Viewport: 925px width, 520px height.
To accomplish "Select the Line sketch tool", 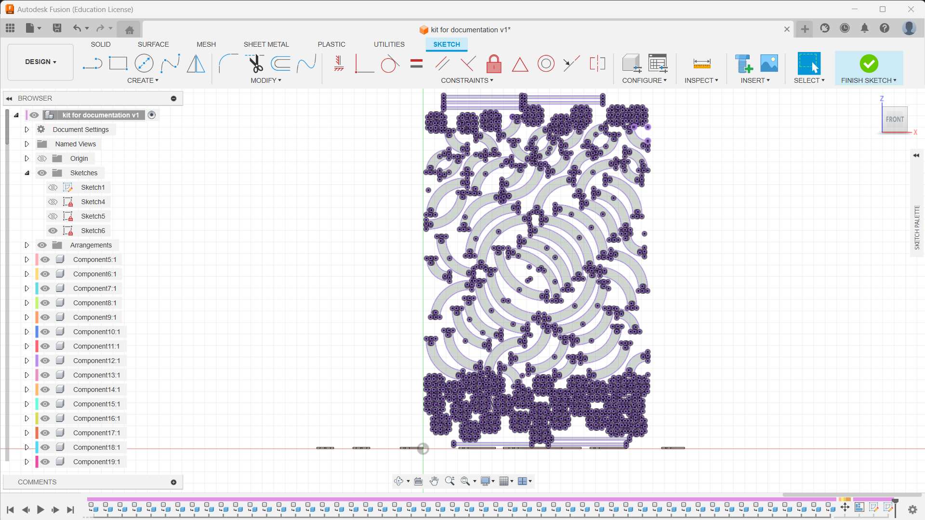I will [92, 64].
